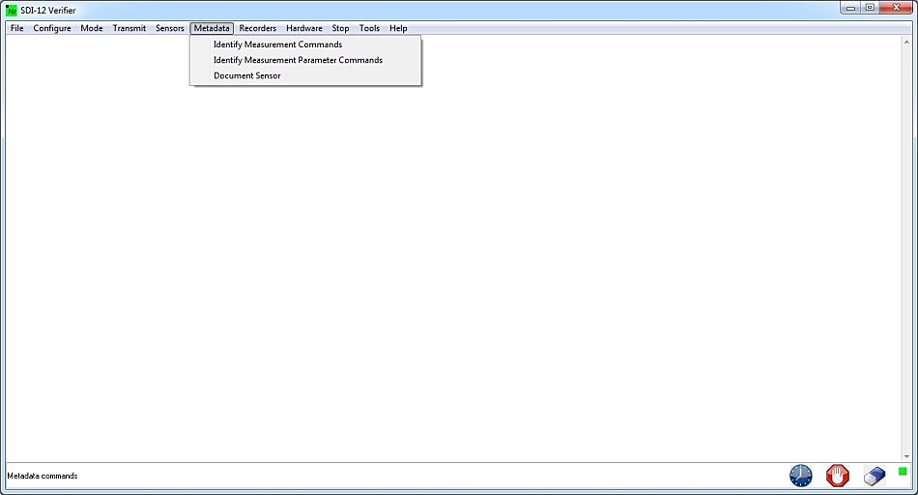Click the red stop hand icon
This screenshot has height=495, width=918.
[x=837, y=475]
